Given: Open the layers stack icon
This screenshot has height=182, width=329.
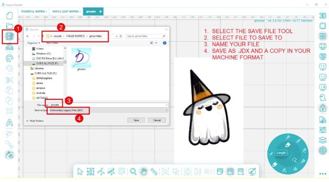Looking at the screenshot, I should click(x=323, y=140).
